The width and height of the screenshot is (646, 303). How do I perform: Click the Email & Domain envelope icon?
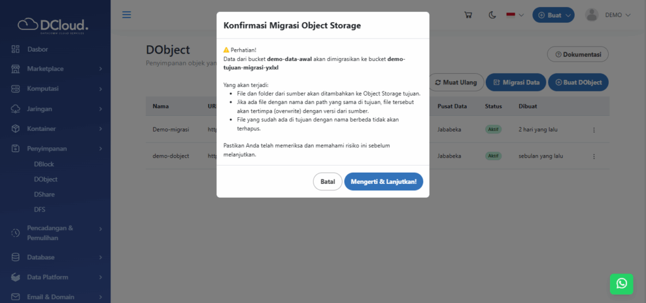pos(16,297)
